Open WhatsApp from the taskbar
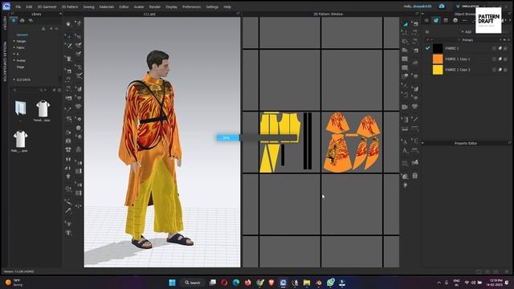514x289 pixels. click(x=330, y=282)
